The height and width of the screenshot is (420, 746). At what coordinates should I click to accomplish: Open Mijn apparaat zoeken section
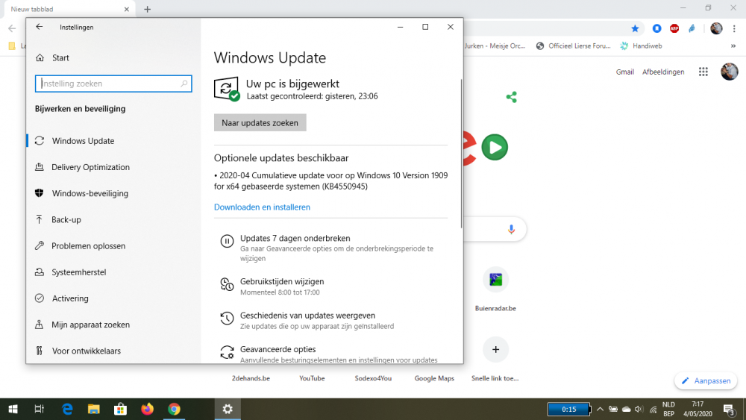pos(113,325)
